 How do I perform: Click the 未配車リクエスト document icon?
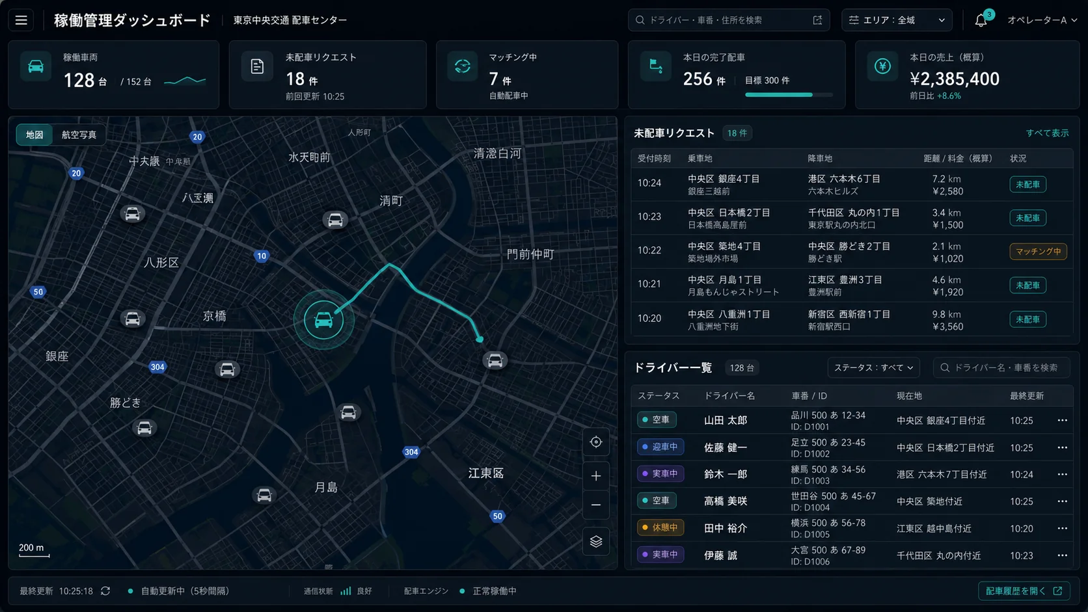257,66
